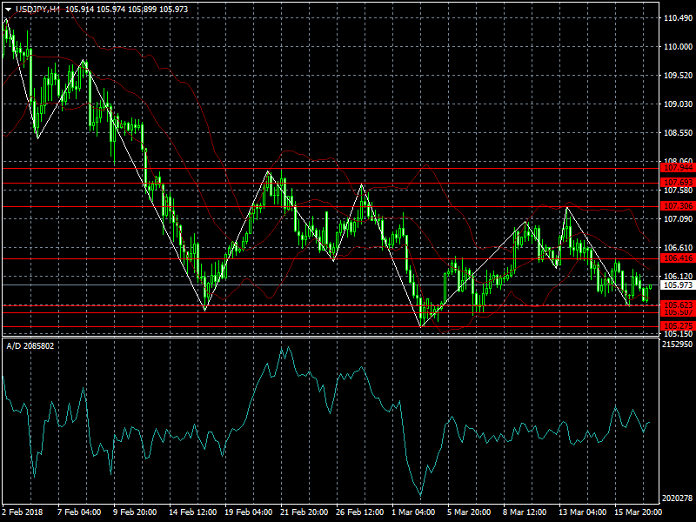This screenshot has height=522, width=696.
Task: Click the 2 Feb 2018 date label
Action: point(23,512)
